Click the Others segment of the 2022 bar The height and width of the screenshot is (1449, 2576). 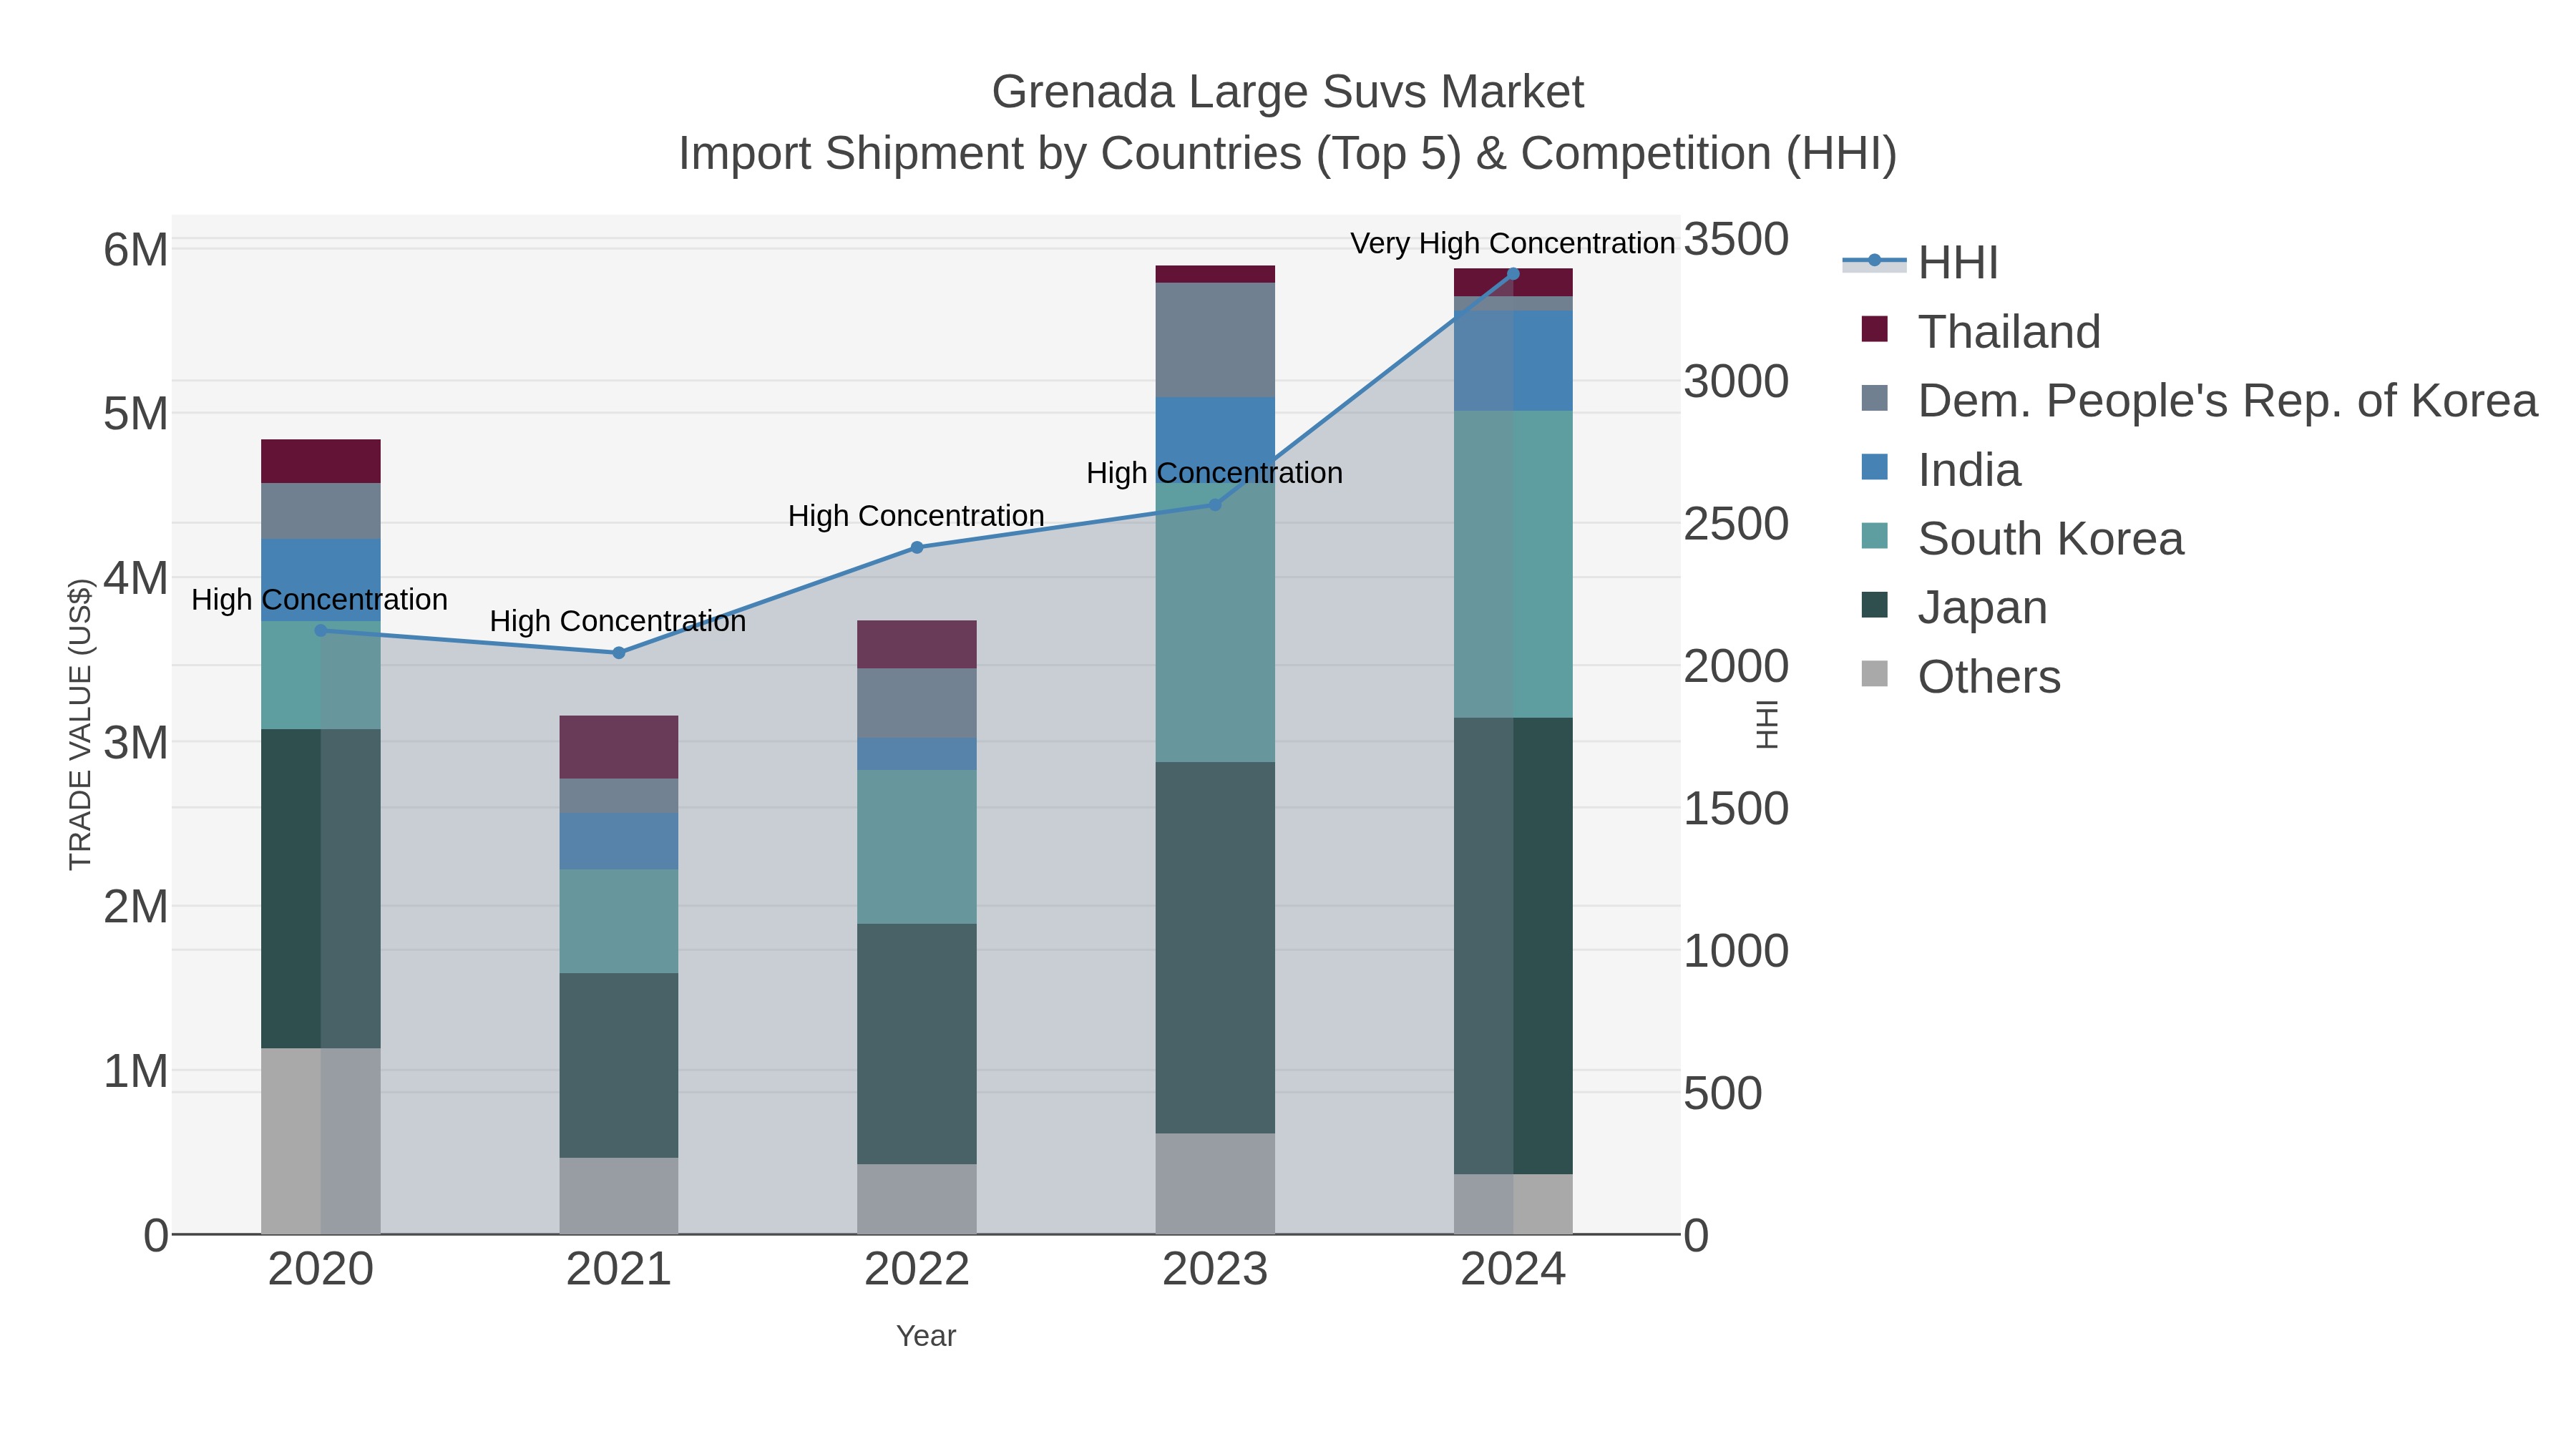pyautogui.click(x=917, y=1199)
